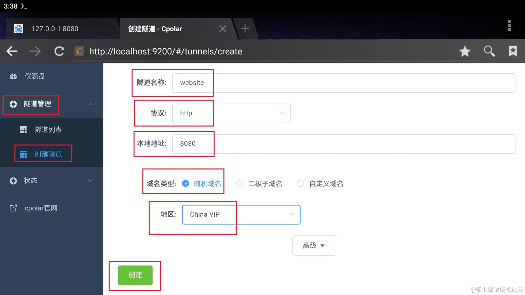Open 隧道列表 in the sidebar
Image resolution: width=525 pixels, height=295 pixels.
(52, 130)
